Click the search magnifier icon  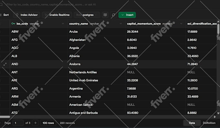1,5
